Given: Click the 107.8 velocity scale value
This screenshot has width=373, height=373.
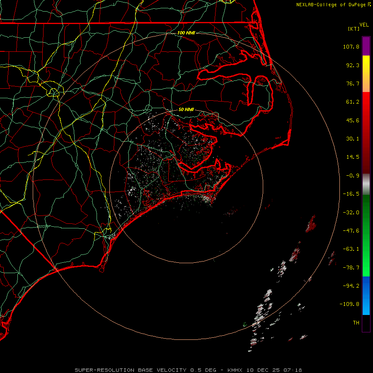Looking at the screenshot, I should pos(351,46).
